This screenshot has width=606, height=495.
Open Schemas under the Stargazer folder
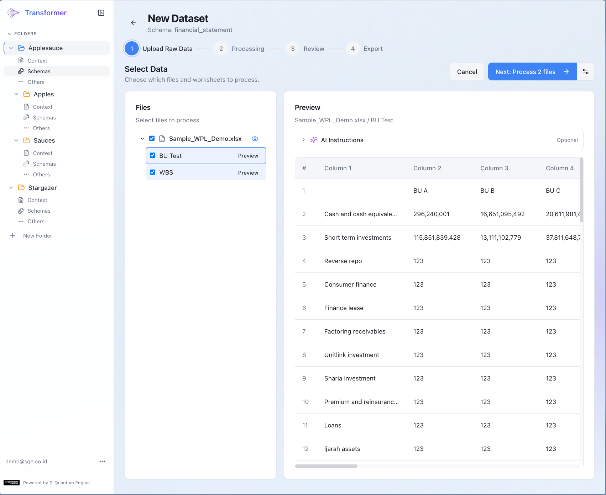(39, 211)
